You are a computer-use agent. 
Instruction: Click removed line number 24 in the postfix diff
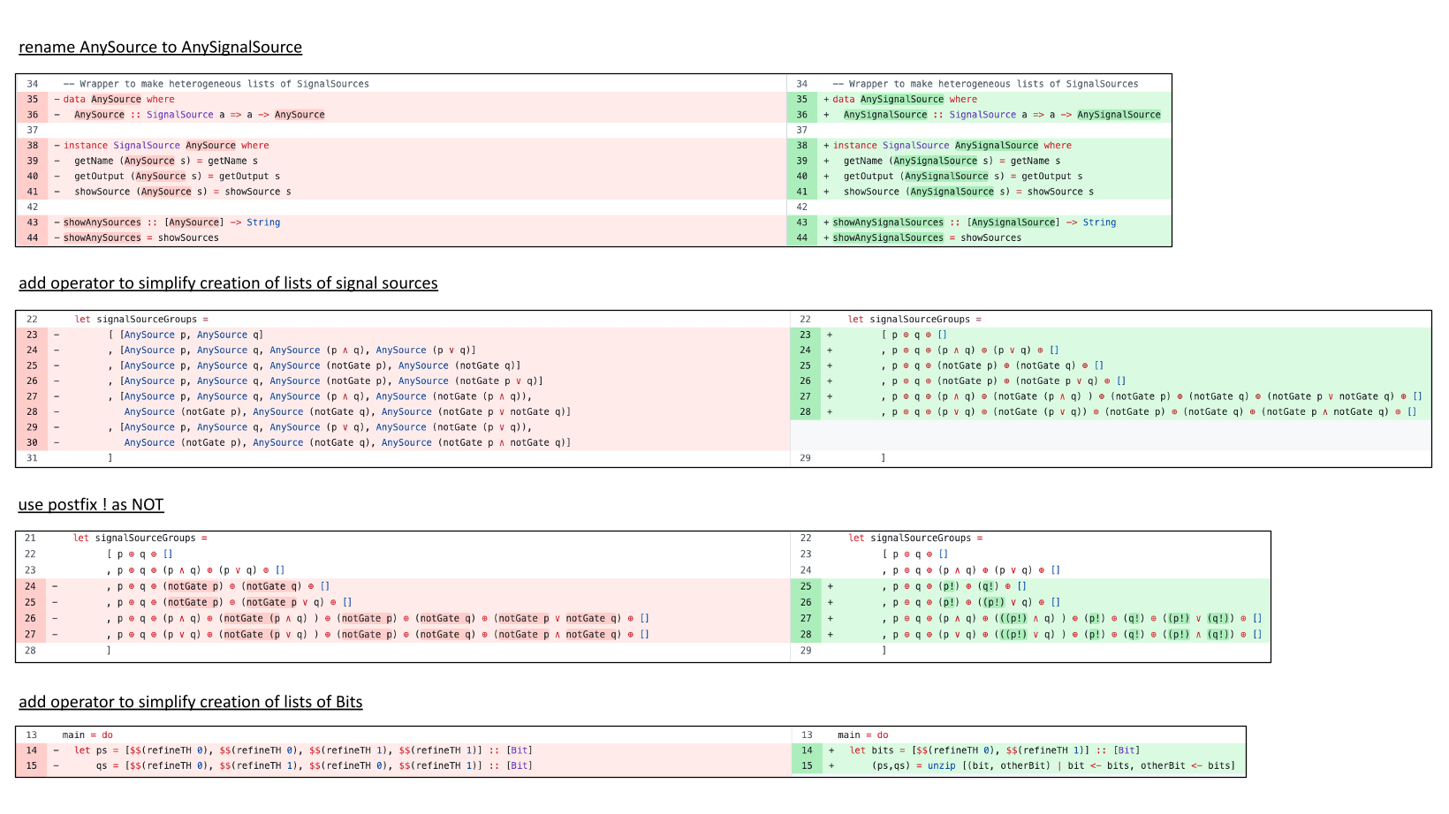(x=30, y=586)
